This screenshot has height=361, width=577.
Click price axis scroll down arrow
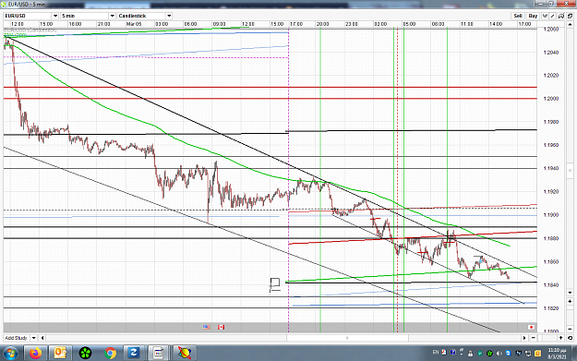pyautogui.click(x=570, y=292)
